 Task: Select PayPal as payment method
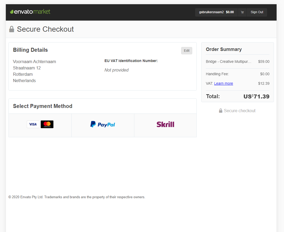103,125
